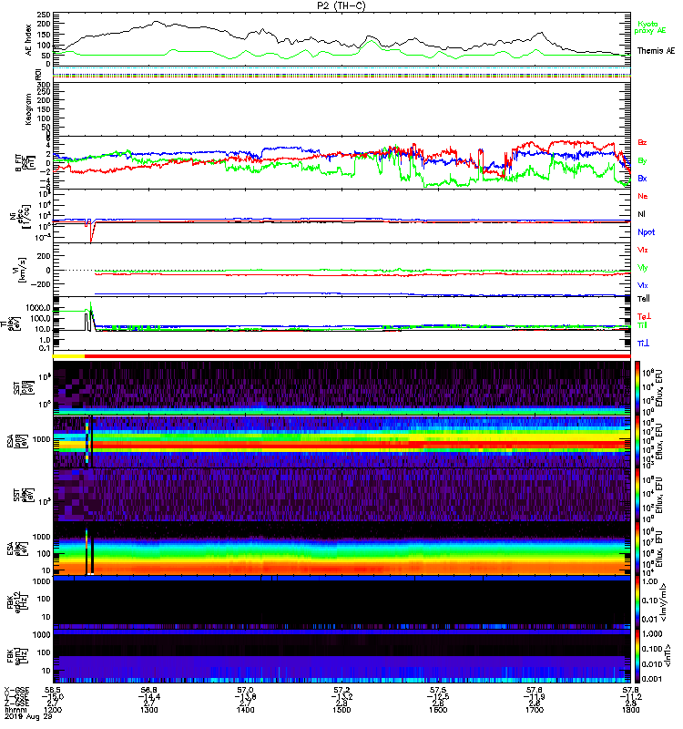Click the blue "Ti⊥" legend label
Viewport: 683px width, 729px height.
tap(643, 344)
